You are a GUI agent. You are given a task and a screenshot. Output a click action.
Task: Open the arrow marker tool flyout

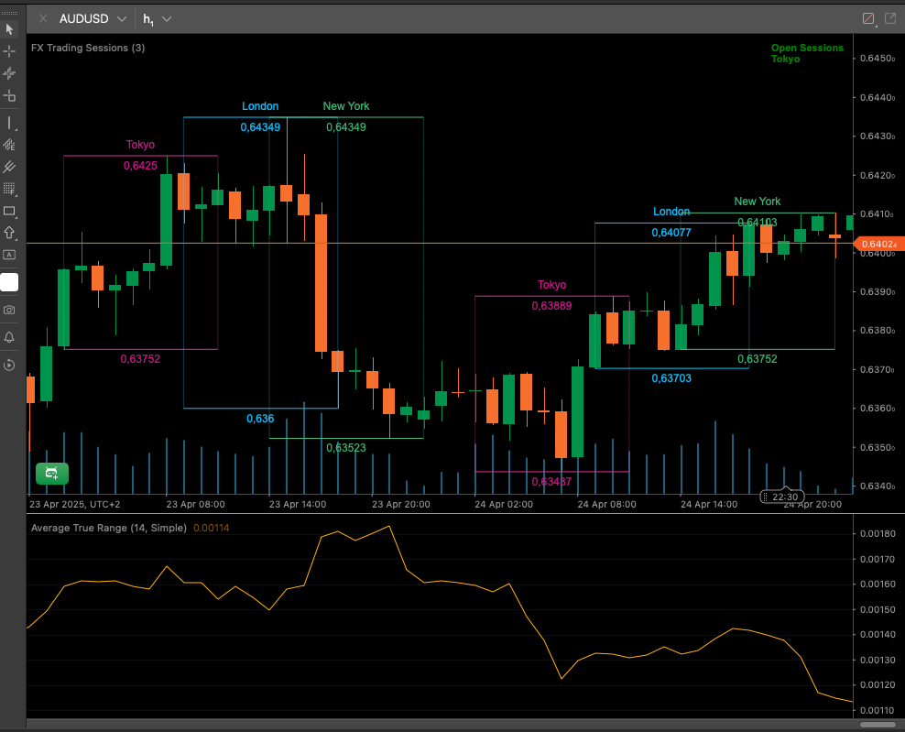tap(9, 233)
